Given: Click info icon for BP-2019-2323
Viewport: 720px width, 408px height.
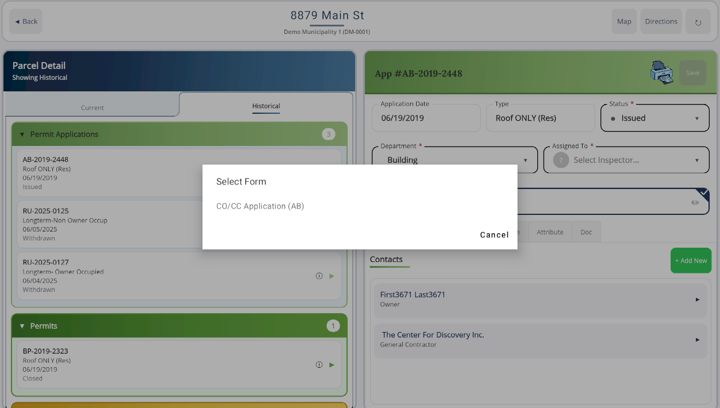Looking at the screenshot, I should (319, 365).
